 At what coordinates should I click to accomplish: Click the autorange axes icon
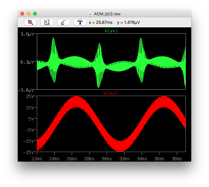47,22
